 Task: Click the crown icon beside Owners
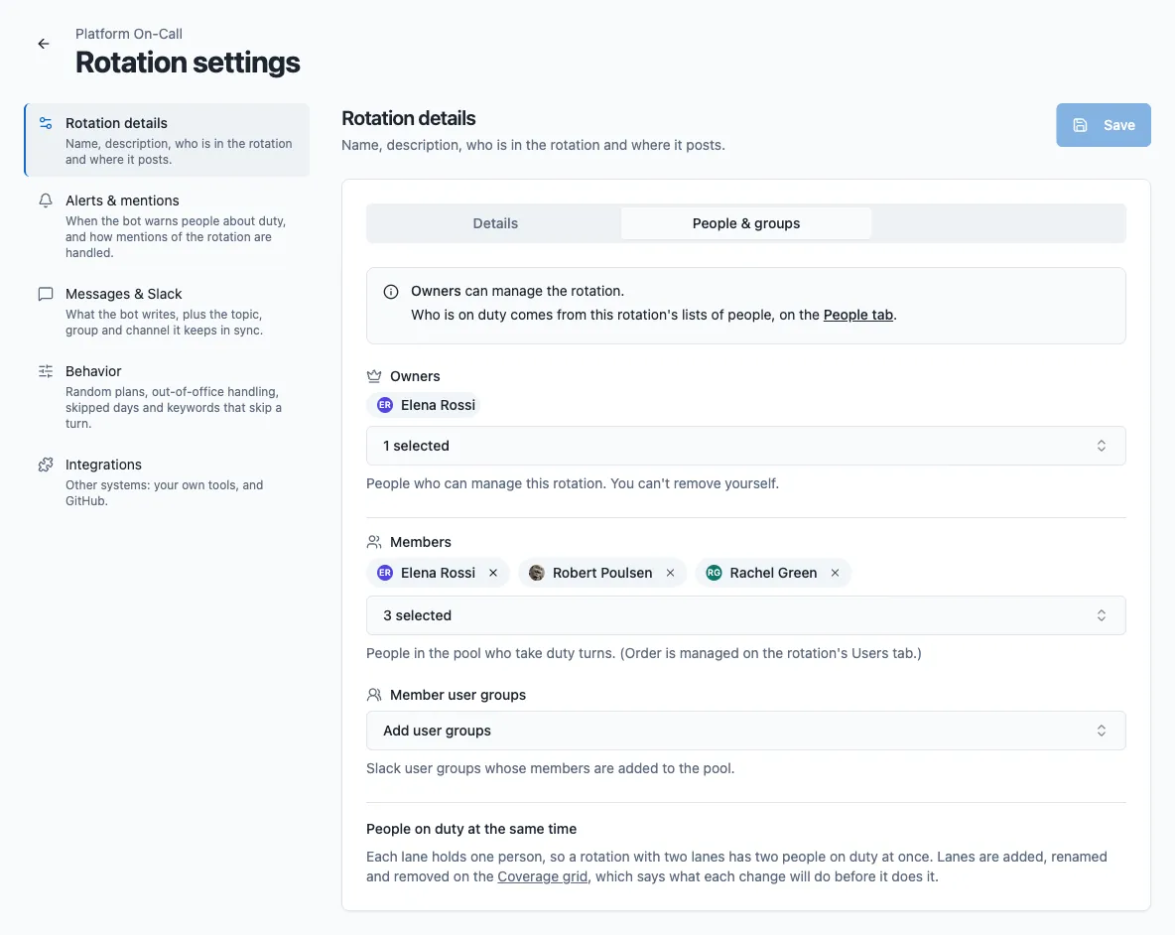[x=374, y=376]
